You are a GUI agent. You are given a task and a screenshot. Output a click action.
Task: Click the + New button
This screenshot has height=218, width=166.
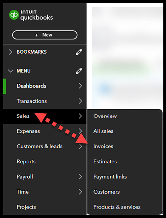pyautogui.click(x=45, y=35)
